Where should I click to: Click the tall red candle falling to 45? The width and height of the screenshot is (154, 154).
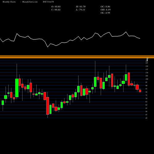pos(48,106)
